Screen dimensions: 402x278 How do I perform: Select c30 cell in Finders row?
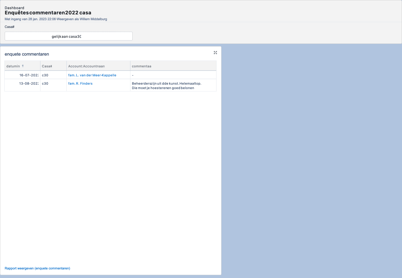click(53, 85)
